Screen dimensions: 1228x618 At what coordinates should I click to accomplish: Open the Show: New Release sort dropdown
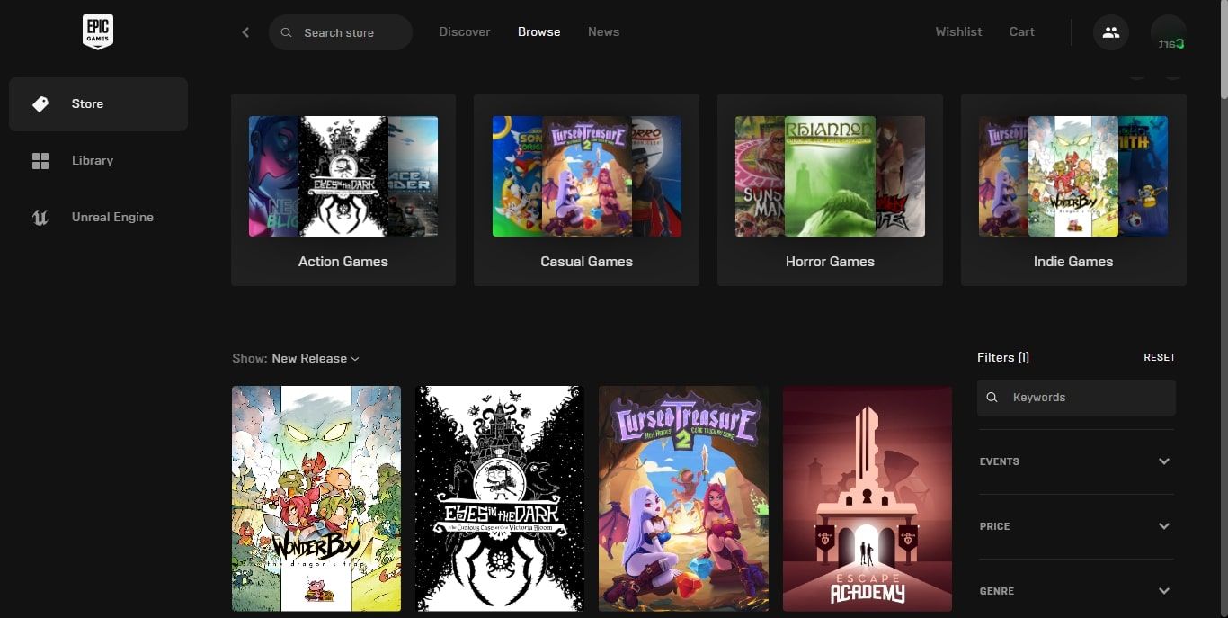296,358
